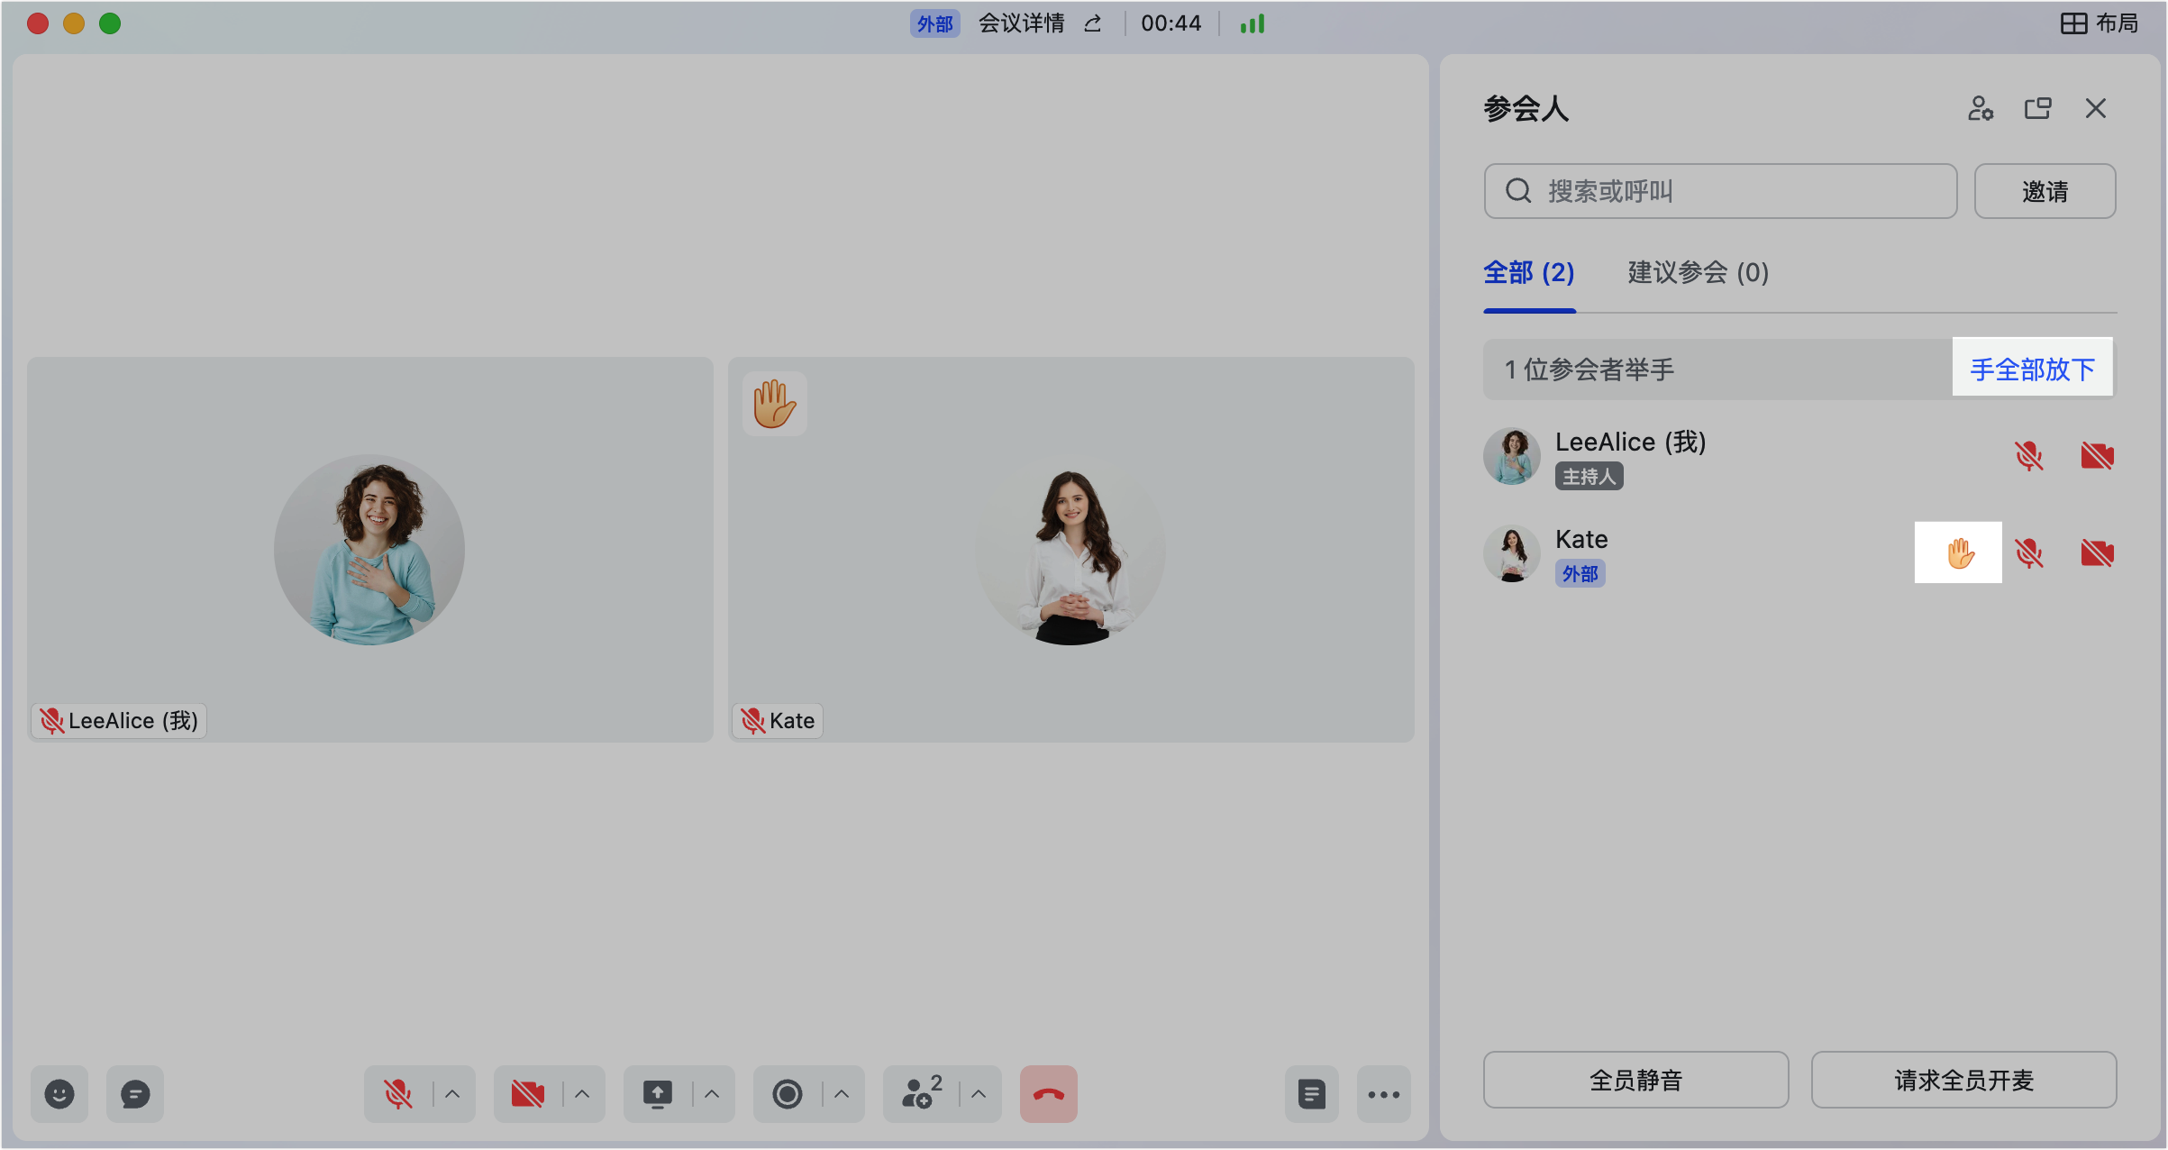Open the emoji reactions button

click(59, 1094)
